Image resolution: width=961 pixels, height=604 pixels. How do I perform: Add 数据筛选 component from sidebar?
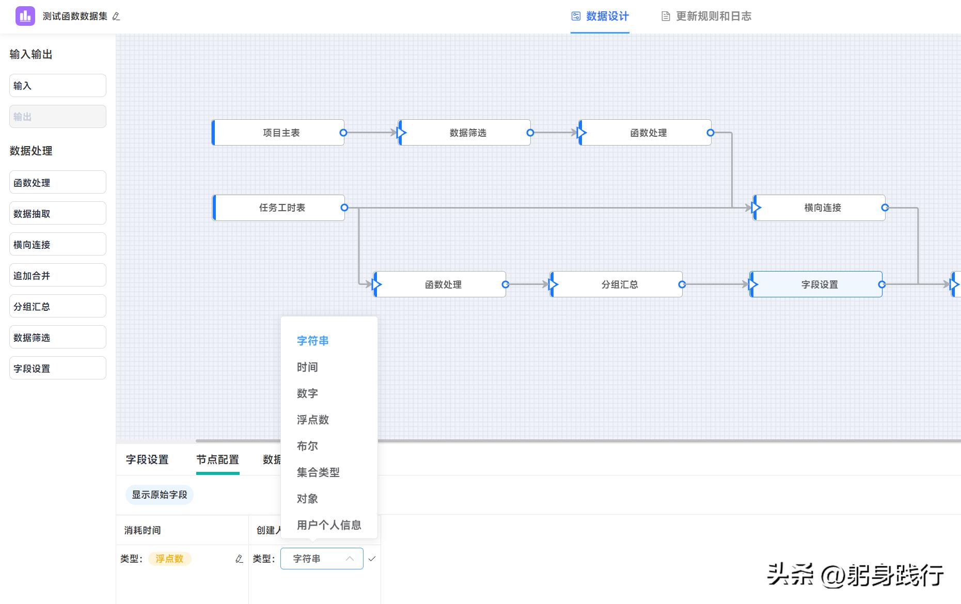point(58,337)
